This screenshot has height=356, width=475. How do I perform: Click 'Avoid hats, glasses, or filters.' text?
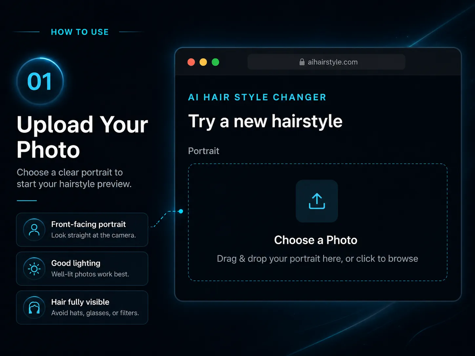coord(95,313)
